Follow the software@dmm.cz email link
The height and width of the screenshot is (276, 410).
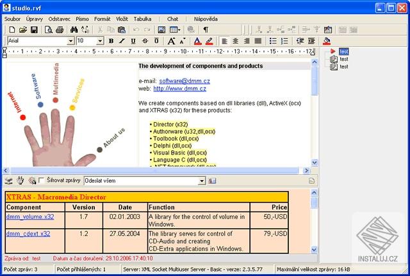tap(184, 81)
